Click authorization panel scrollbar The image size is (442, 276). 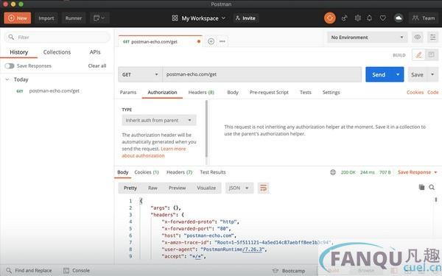tap(206, 130)
